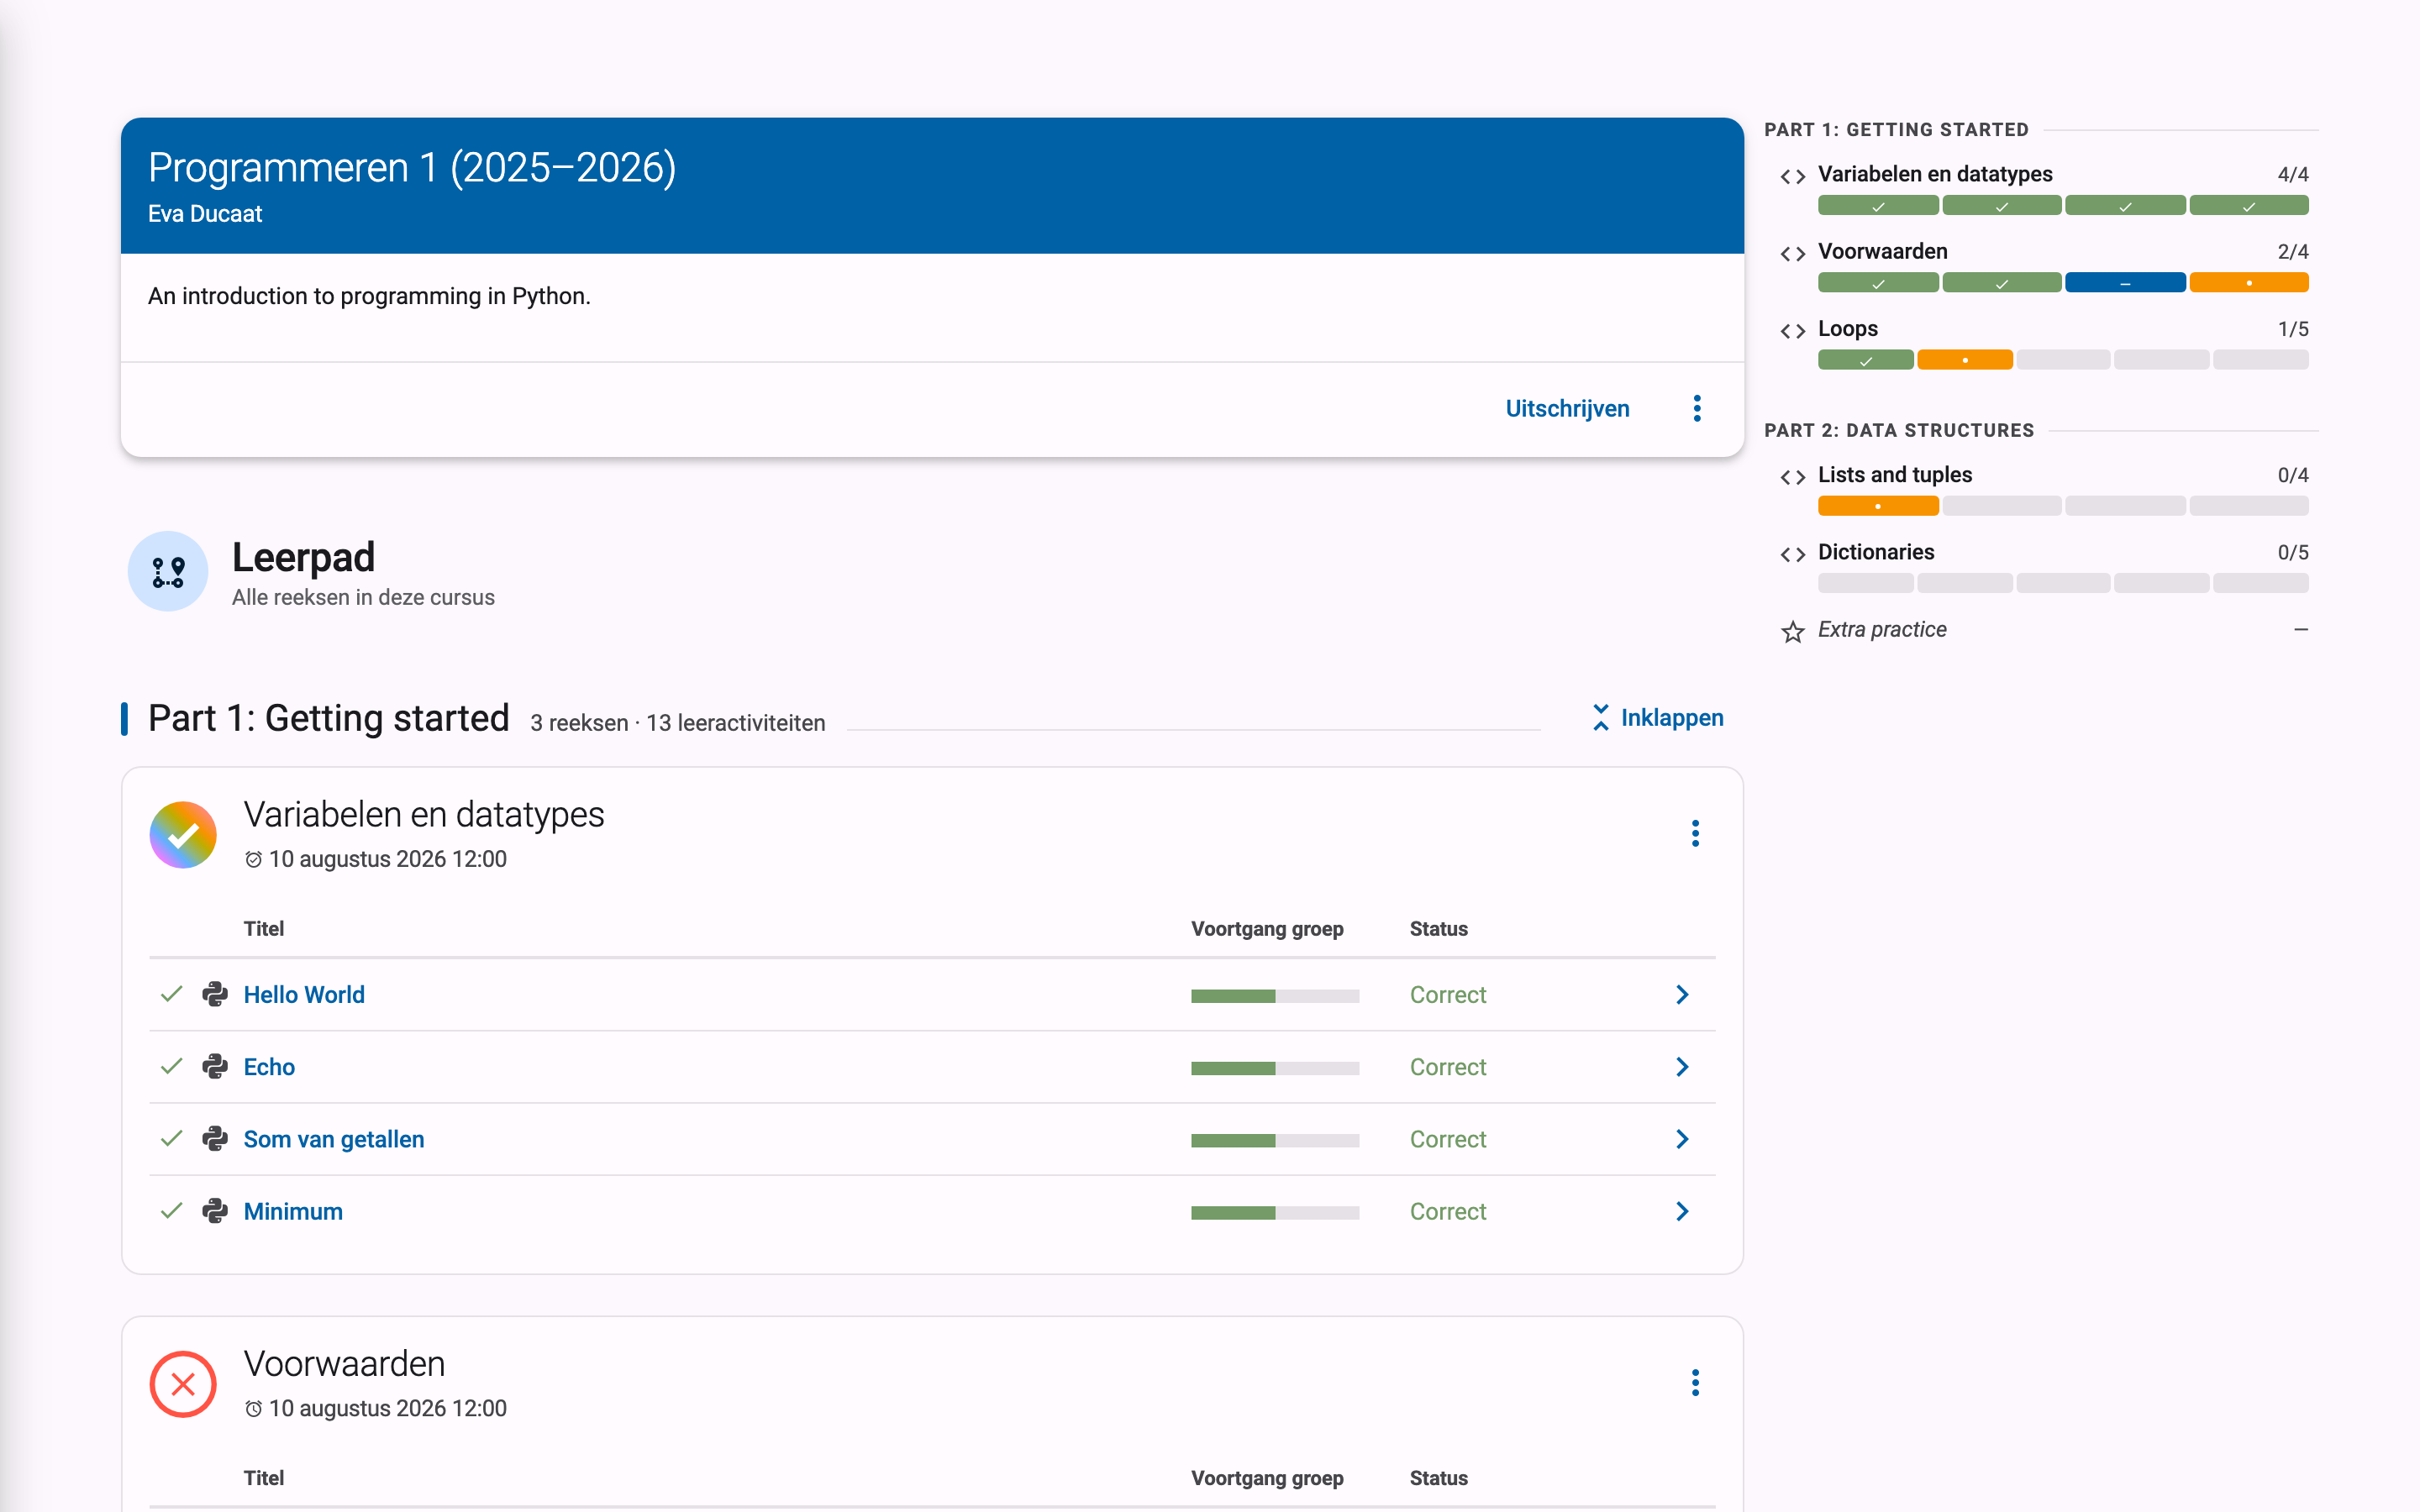
Task: Click the green checkmark next to Minimum
Action: tap(172, 1210)
